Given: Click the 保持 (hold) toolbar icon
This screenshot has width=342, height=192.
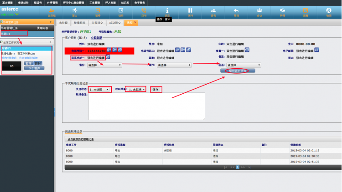Looking at the screenshot, I should [x=190, y=11].
